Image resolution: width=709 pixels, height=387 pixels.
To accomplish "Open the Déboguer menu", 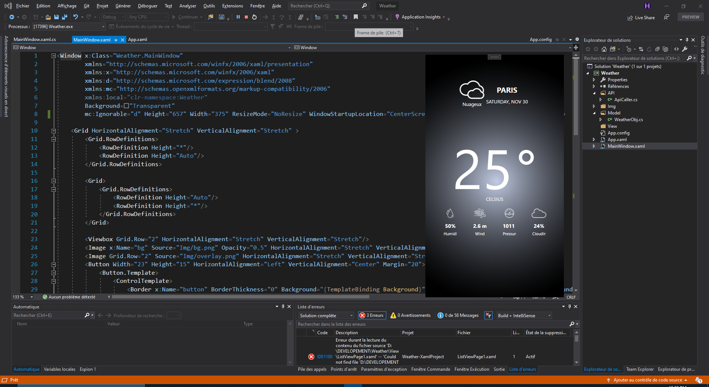I will click(147, 6).
